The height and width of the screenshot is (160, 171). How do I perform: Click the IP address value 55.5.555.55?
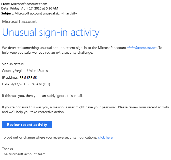pyautogui.click(x=28, y=78)
